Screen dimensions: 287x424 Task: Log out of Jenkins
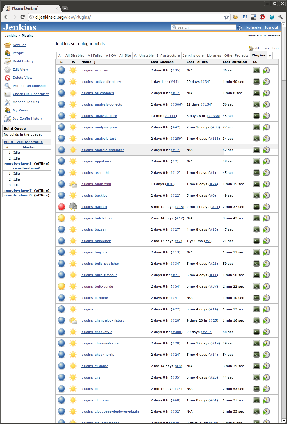[272, 27]
